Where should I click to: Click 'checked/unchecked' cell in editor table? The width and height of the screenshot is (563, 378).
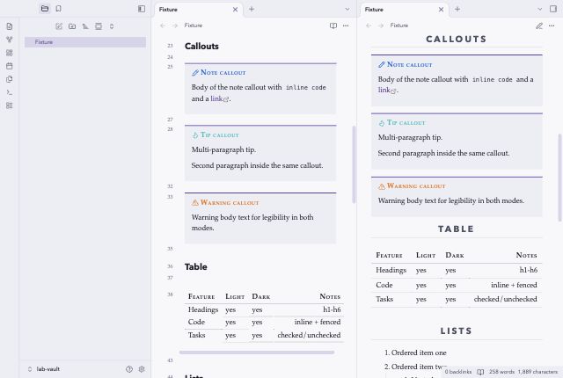point(309,335)
